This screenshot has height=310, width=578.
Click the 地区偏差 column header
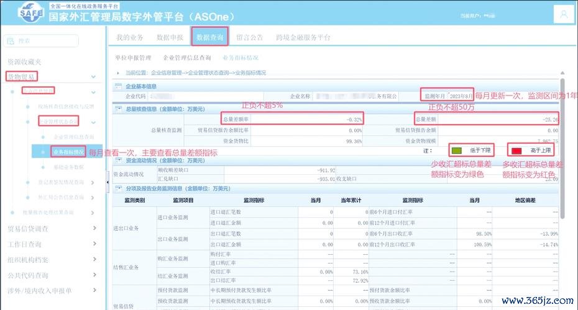[525, 200]
